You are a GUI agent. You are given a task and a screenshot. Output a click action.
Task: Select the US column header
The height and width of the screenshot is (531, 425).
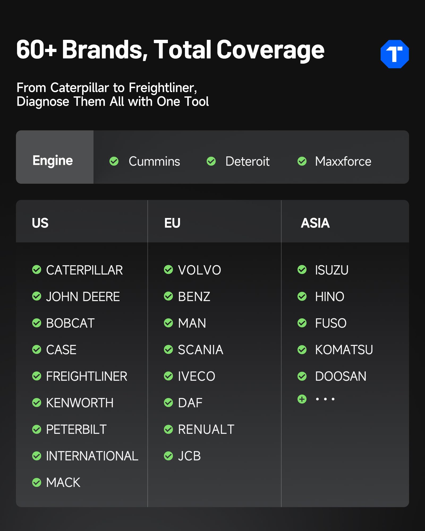[40, 223]
